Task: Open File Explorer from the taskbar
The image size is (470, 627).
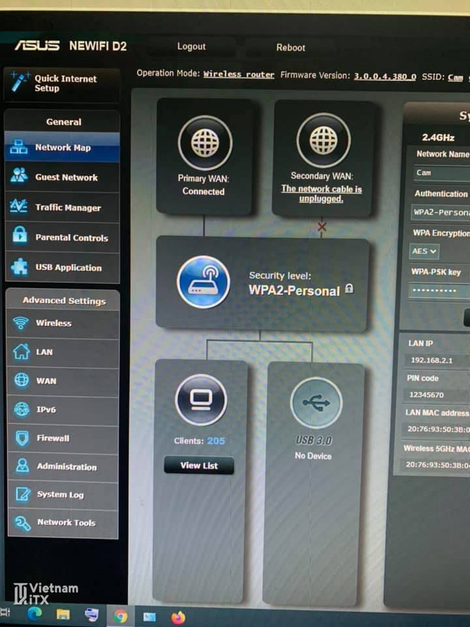Action: [x=63, y=615]
